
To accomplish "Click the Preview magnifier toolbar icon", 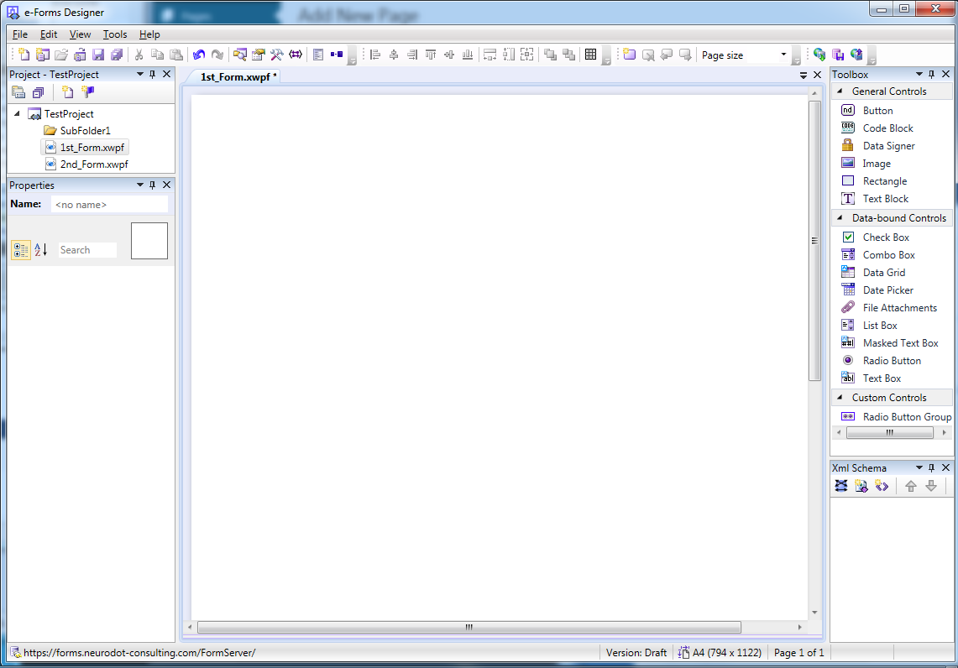I will [x=240, y=55].
